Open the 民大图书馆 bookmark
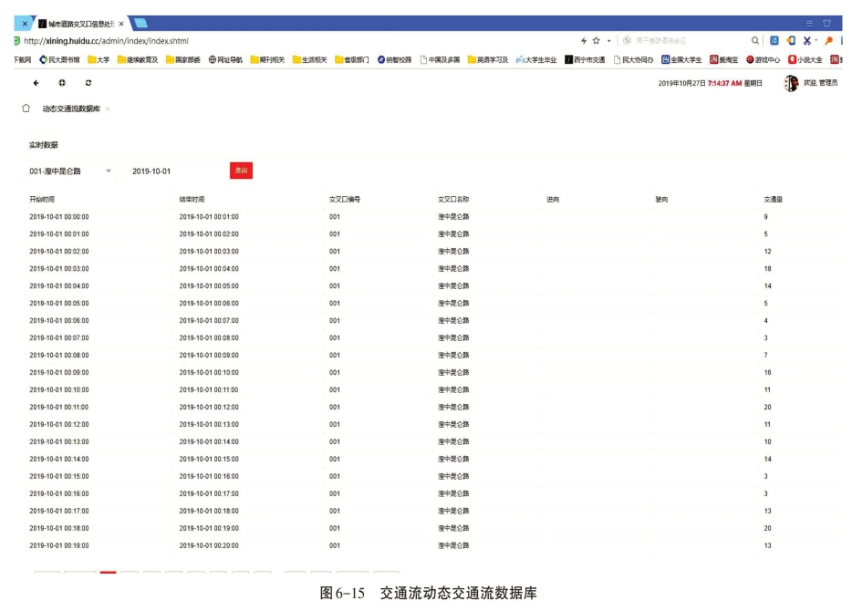 59,60
